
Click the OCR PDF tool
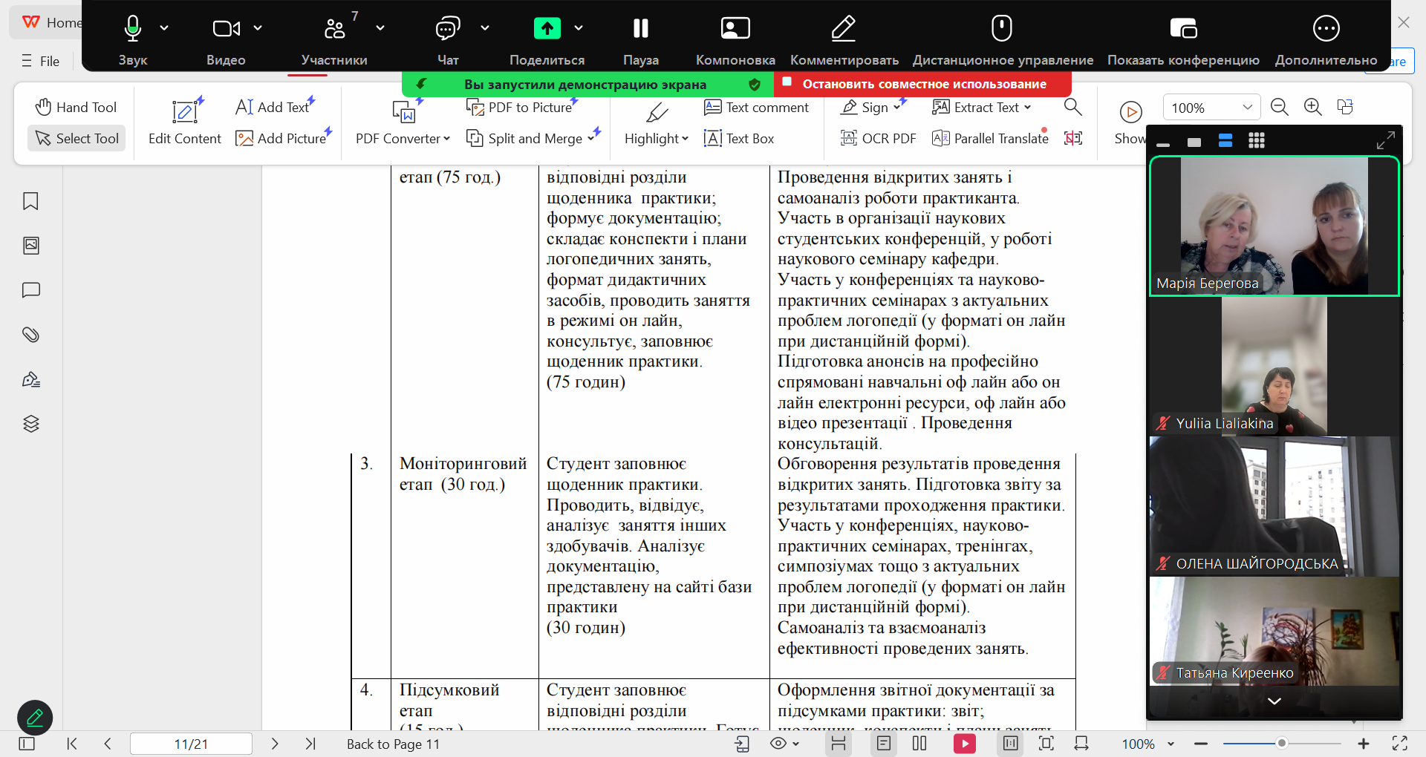[x=878, y=138]
